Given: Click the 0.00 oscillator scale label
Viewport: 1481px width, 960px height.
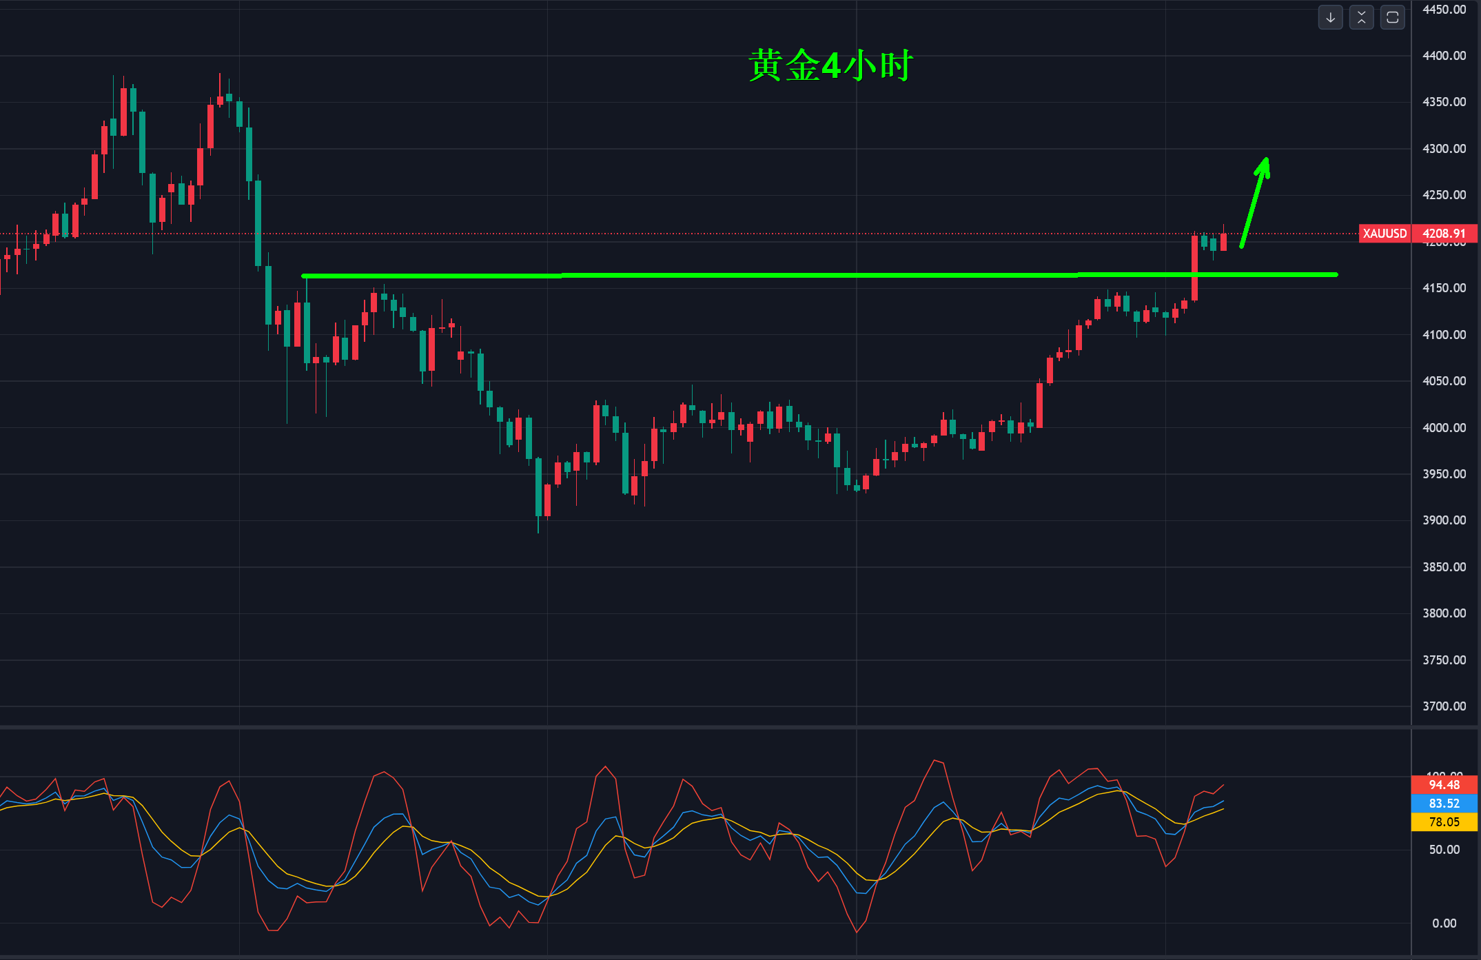Looking at the screenshot, I should [1444, 923].
